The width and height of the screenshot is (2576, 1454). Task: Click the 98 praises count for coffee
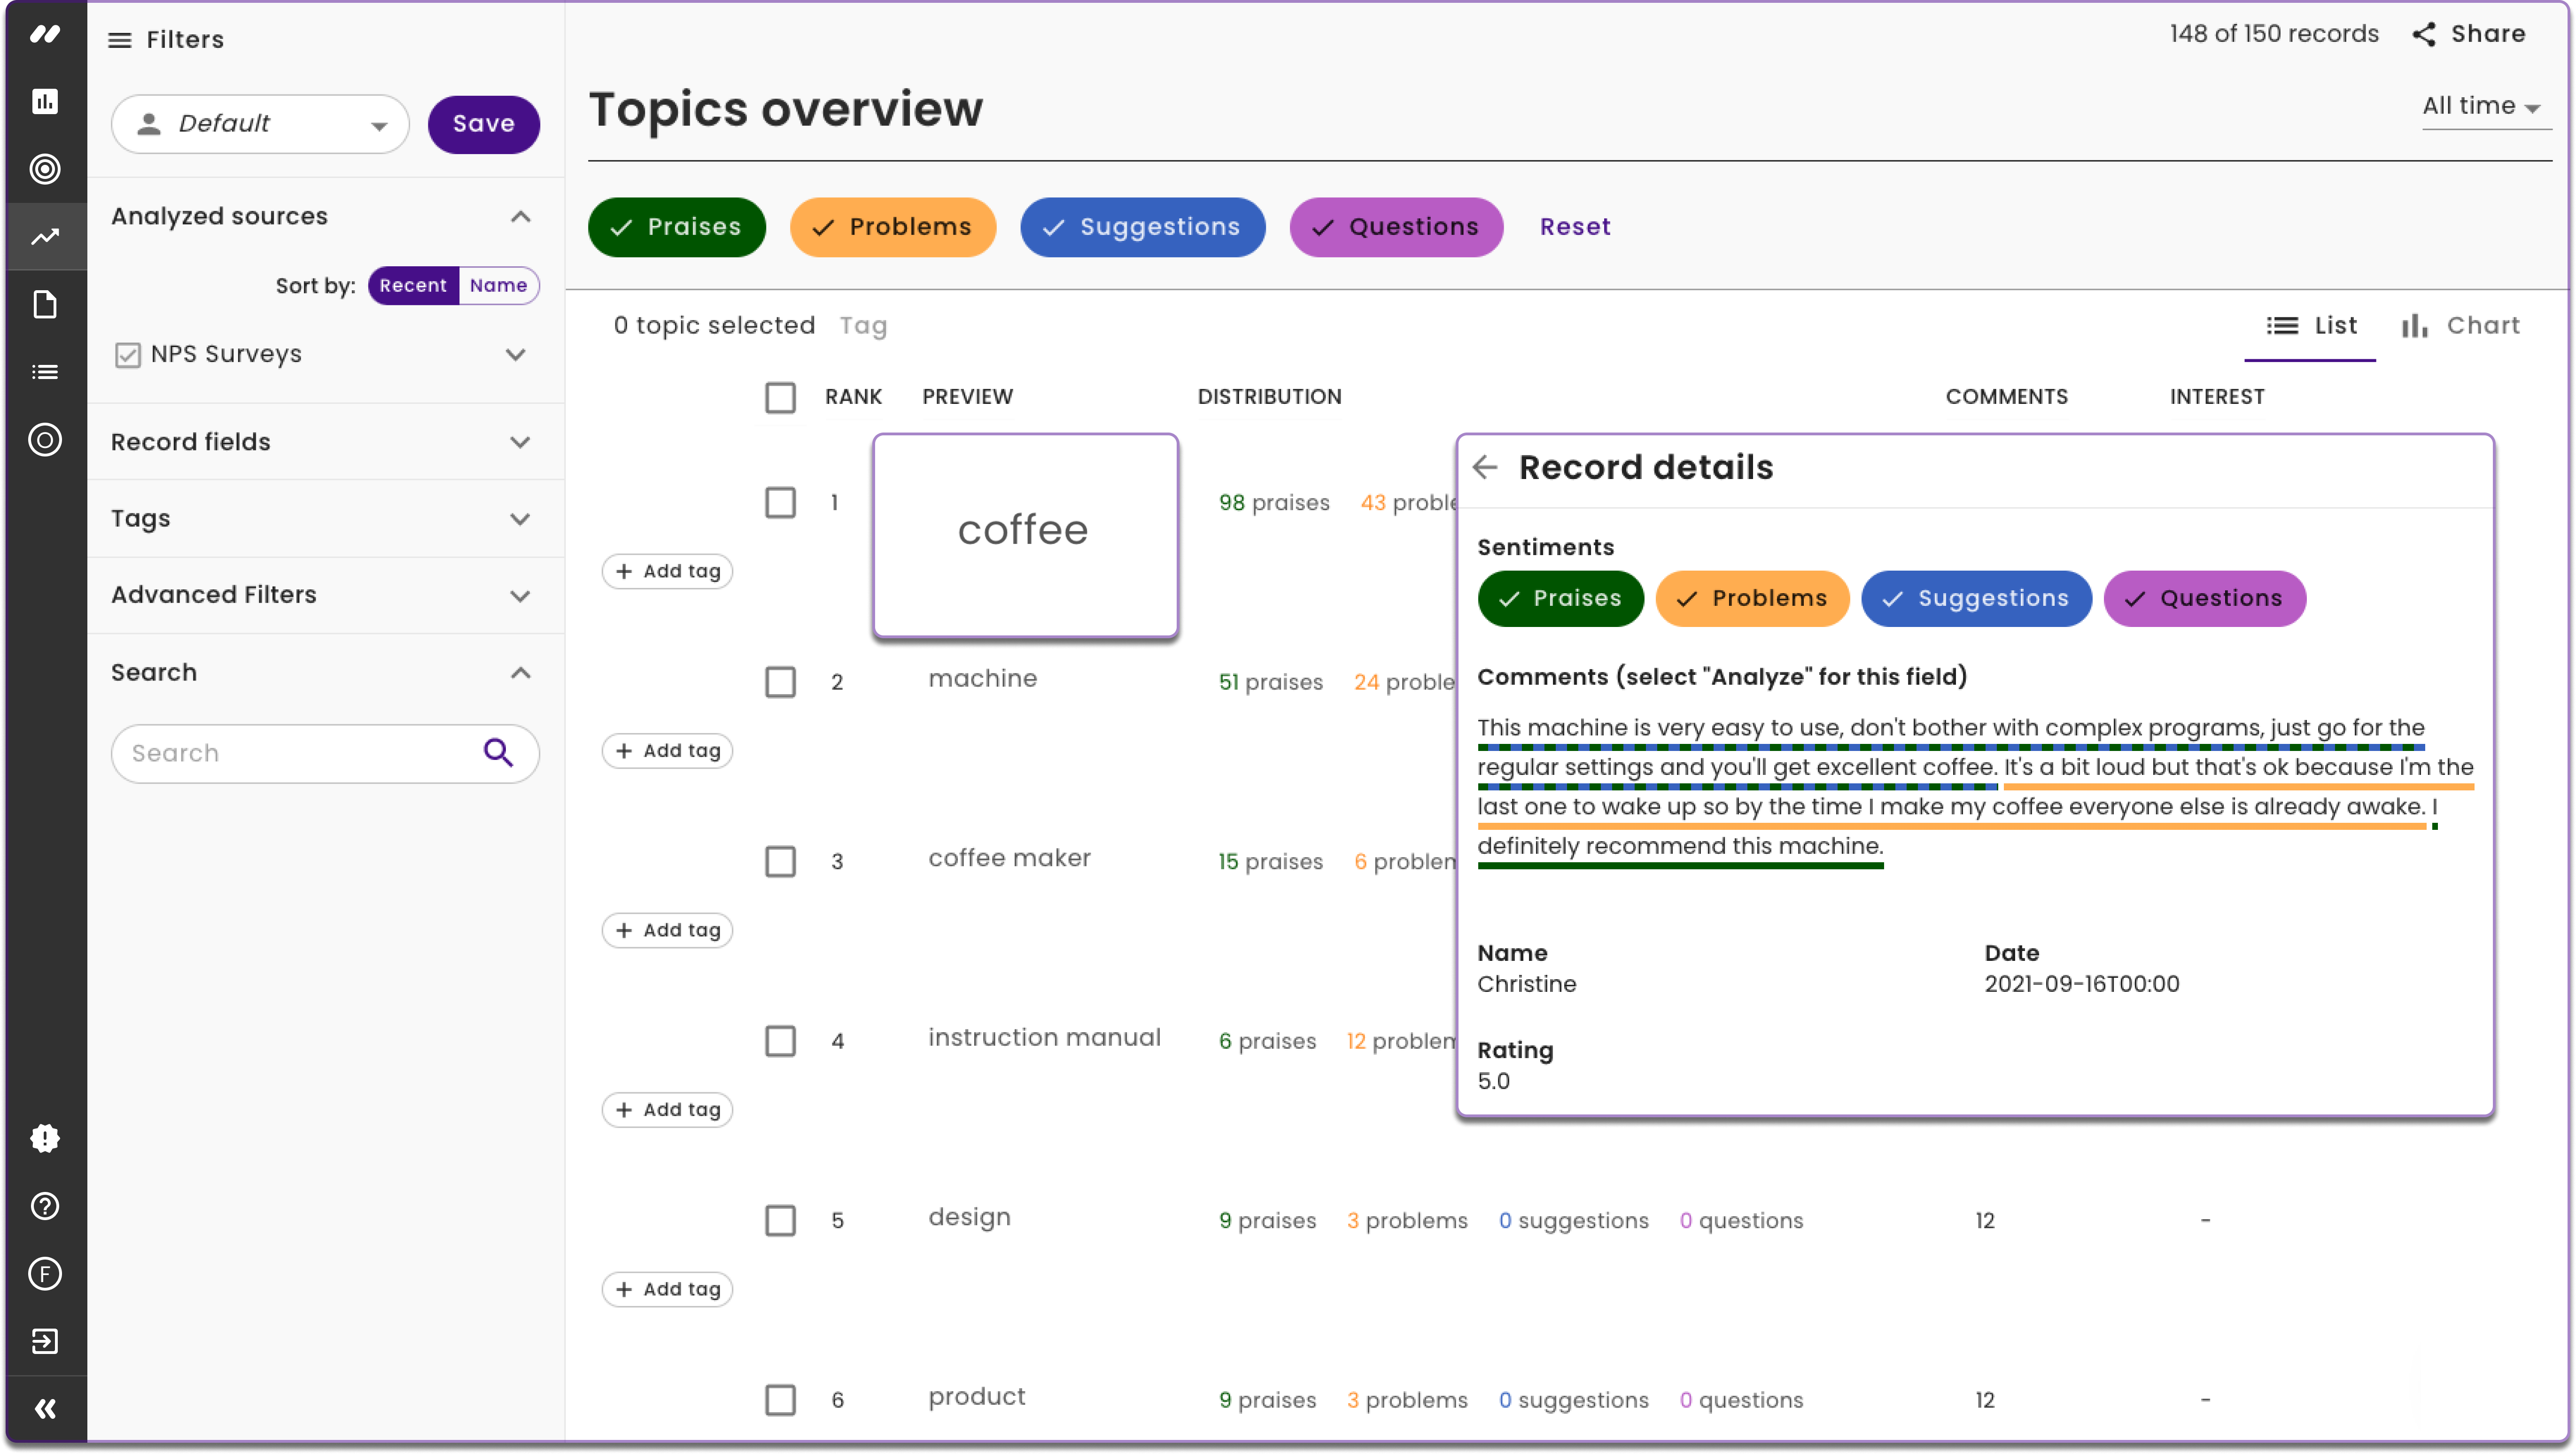point(1274,503)
